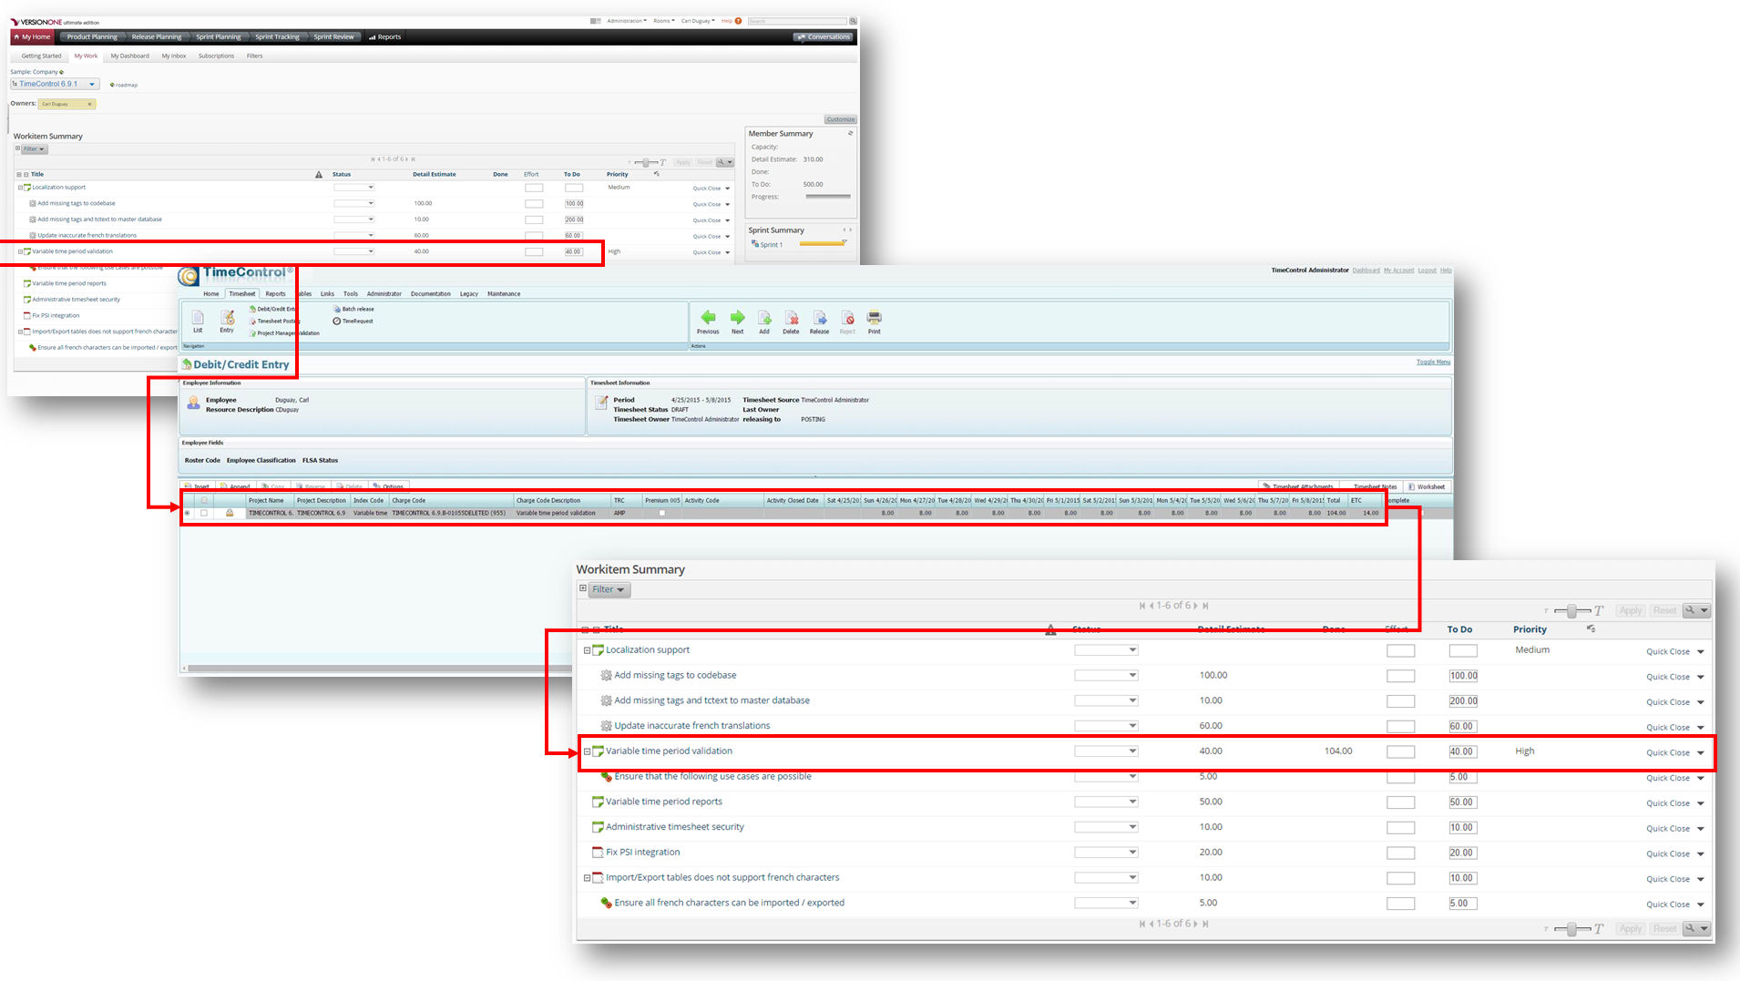The height and width of the screenshot is (981, 1740).
Task: Open the Administration menu in VersionOne
Action: 627,21
